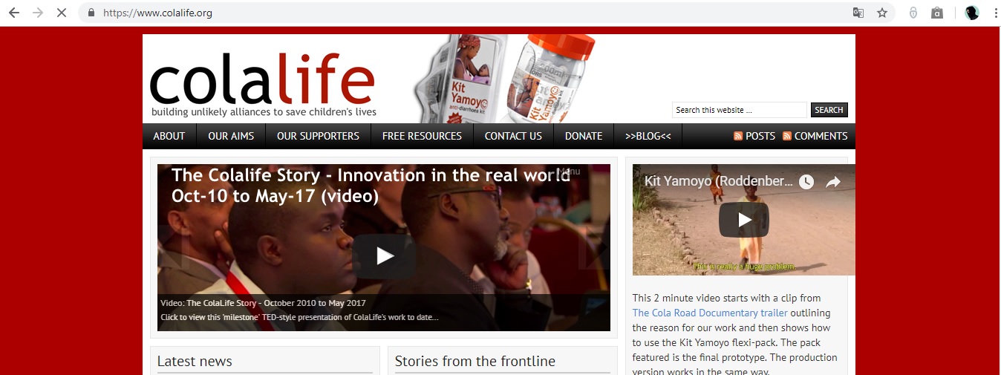Click the browser back arrow
The width and height of the screenshot is (1001, 375).
(x=13, y=13)
